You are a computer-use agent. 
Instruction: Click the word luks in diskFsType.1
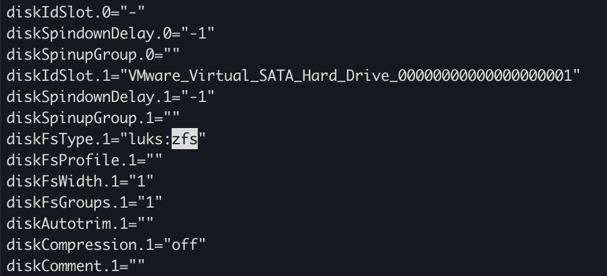pos(146,139)
